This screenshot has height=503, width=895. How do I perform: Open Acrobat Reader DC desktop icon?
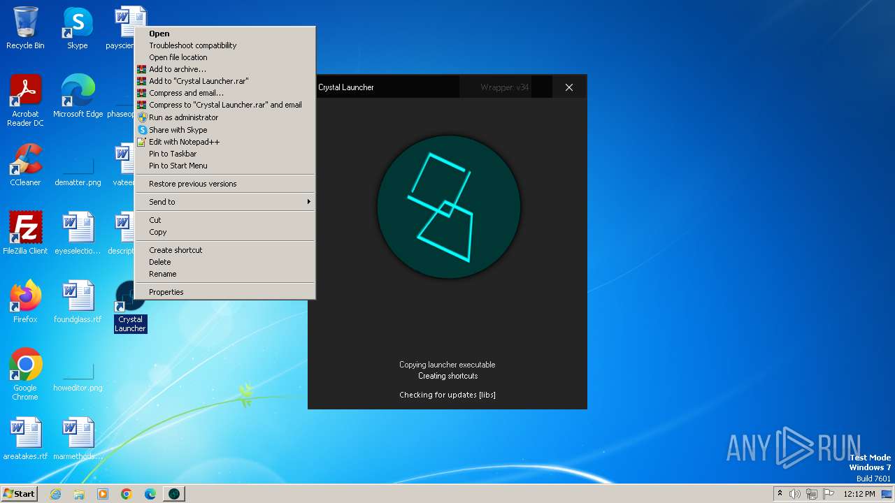pos(25,101)
